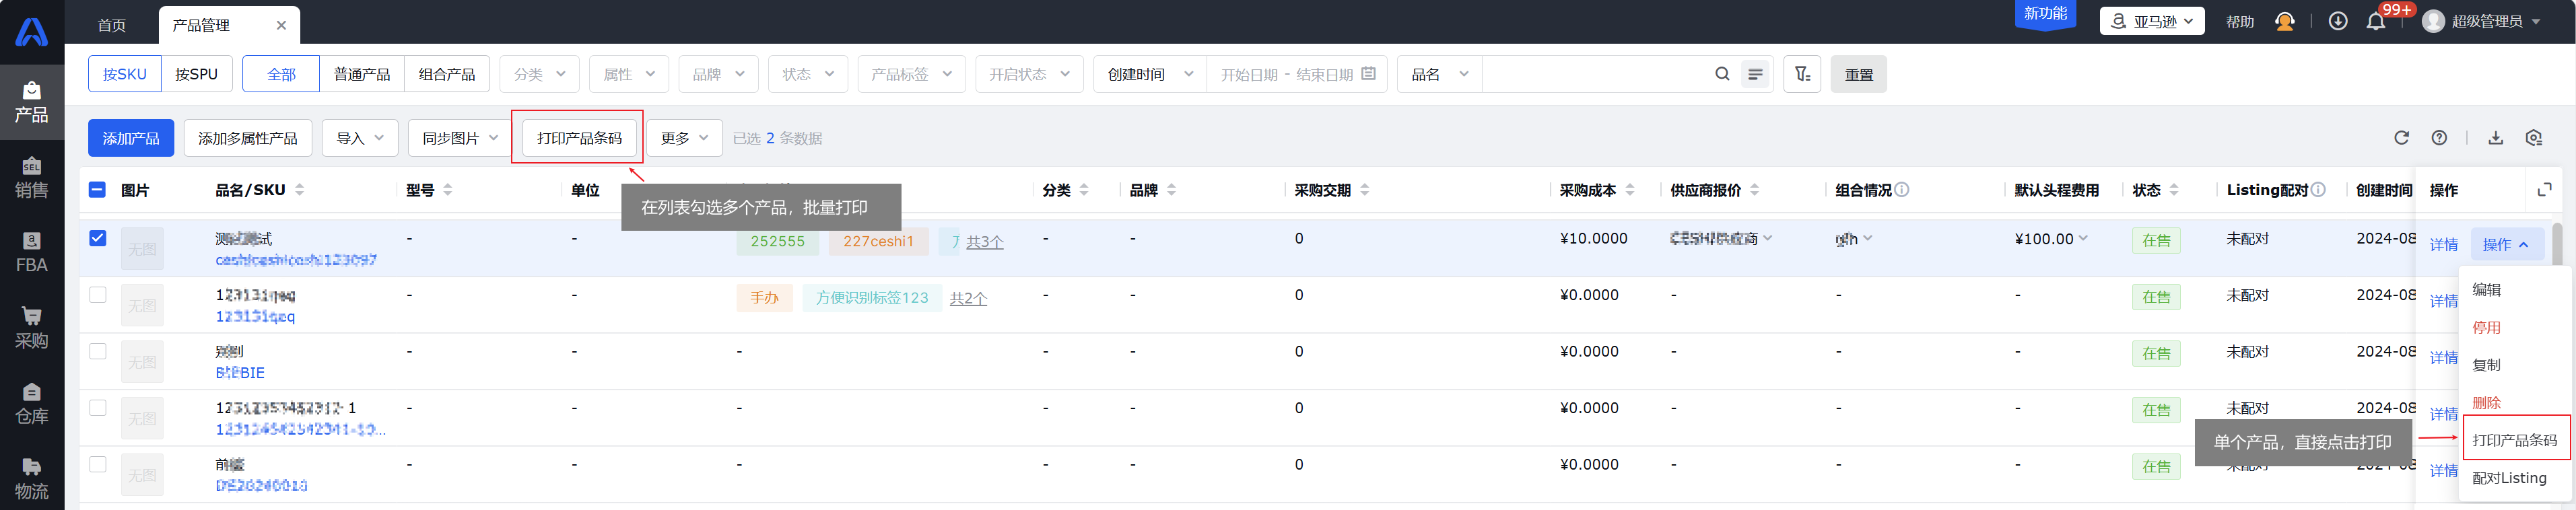Check the BIEBIE row checkbox
Screen dimensions: 2576x510
pos(97,351)
